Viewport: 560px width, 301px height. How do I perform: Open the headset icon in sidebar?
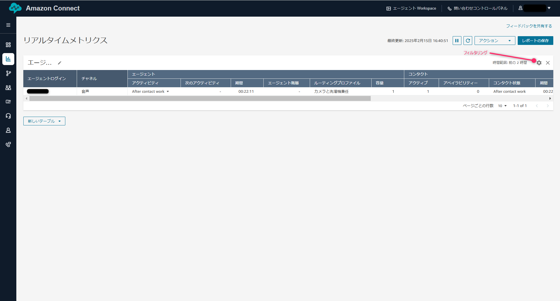point(8,116)
